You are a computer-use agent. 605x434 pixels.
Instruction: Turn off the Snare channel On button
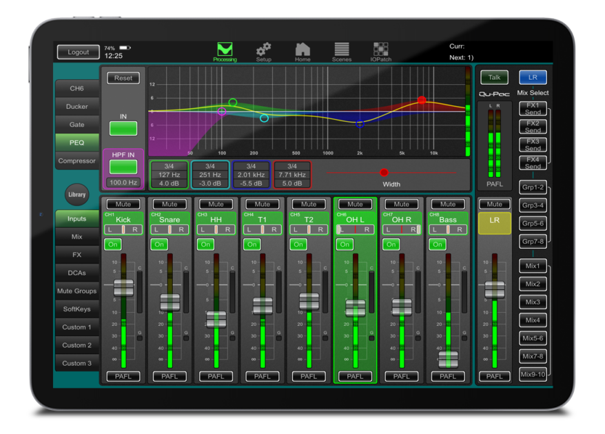pos(158,245)
